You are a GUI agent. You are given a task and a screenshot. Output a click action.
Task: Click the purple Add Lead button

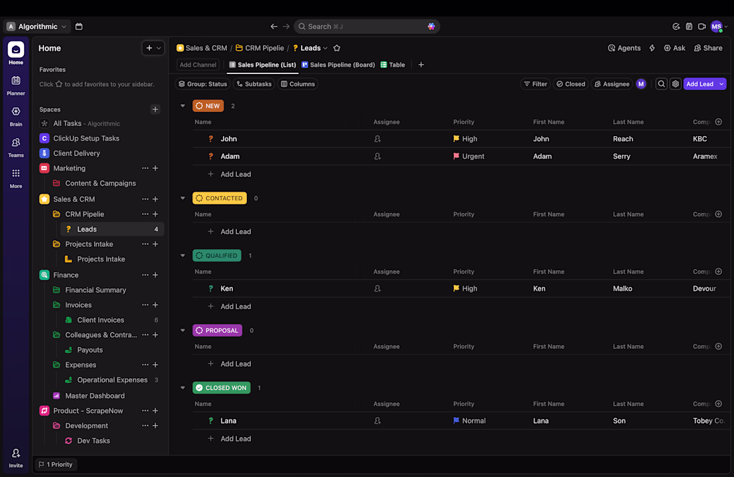click(700, 84)
